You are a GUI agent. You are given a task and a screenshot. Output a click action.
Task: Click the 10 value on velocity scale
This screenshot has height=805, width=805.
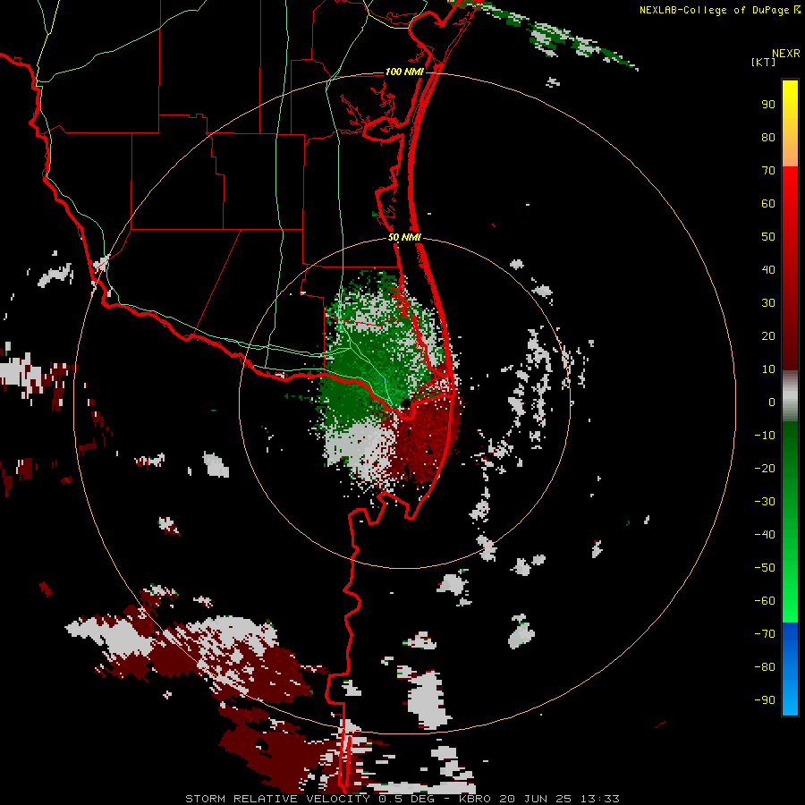pyautogui.click(x=768, y=369)
